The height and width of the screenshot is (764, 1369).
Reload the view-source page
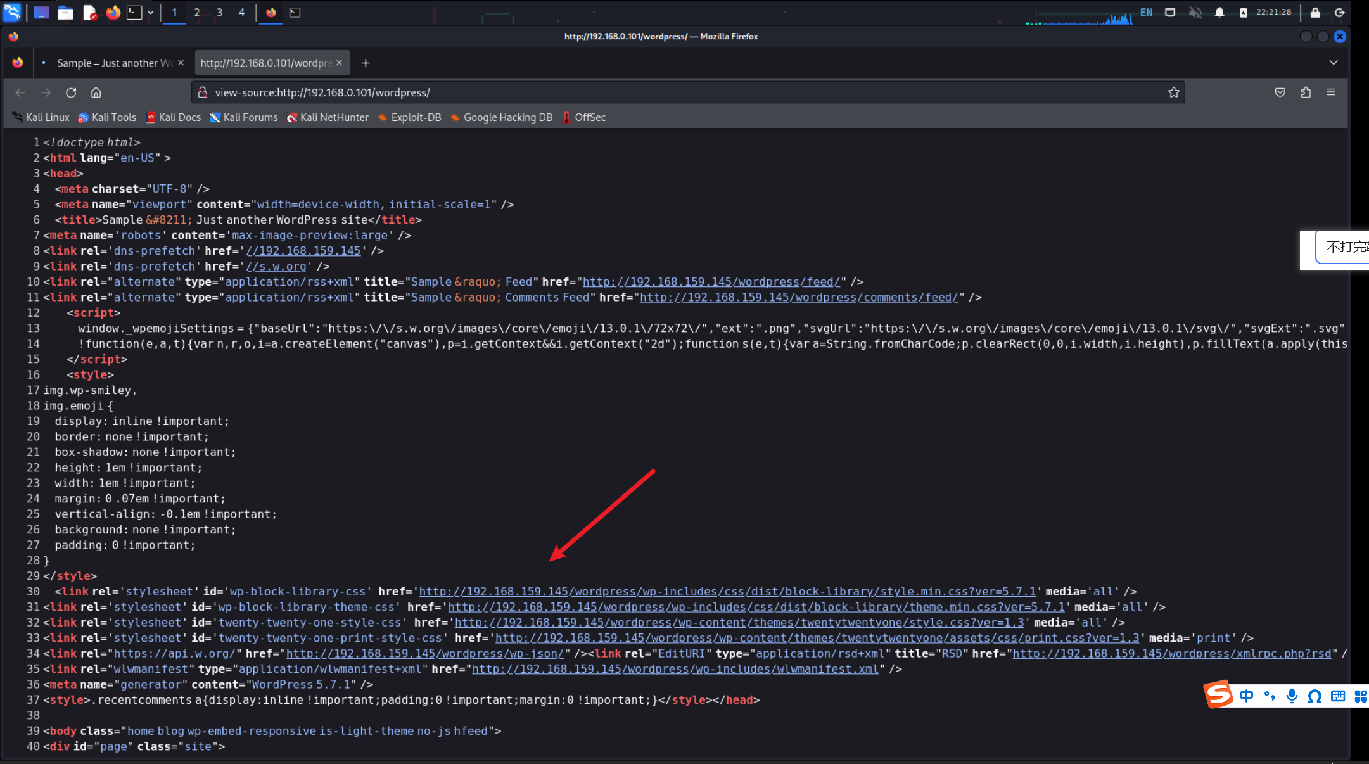[x=71, y=92]
